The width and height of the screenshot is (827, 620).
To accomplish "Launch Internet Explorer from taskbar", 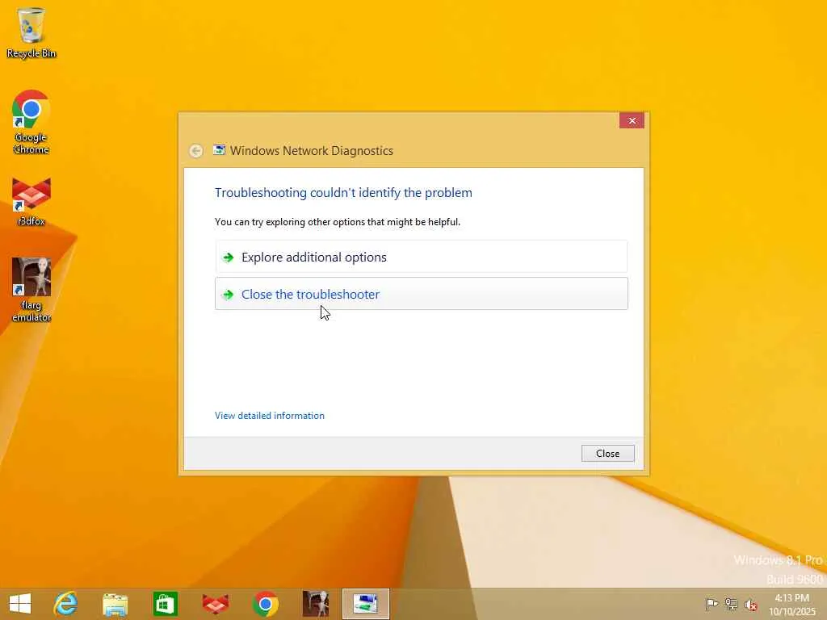I will tap(65, 604).
